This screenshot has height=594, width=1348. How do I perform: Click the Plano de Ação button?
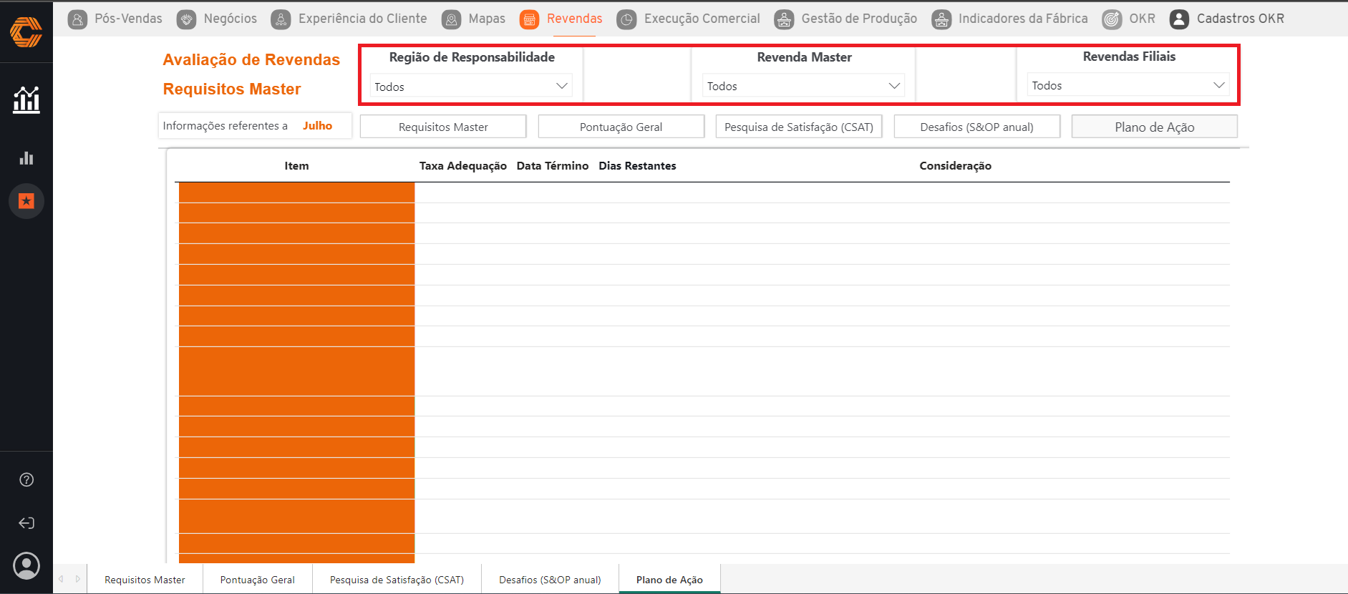point(1155,127)
